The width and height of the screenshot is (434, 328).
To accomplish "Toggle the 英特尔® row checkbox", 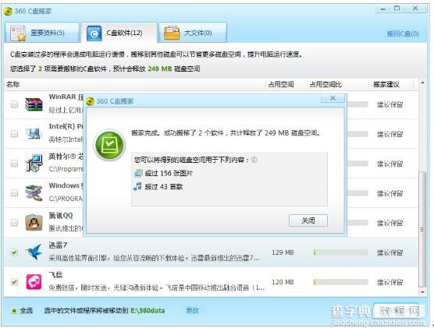I will coord(14,164).
